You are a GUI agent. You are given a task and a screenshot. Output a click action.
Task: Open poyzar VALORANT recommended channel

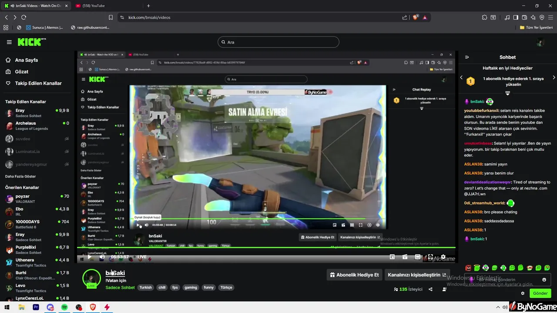(x=37, y=199)
